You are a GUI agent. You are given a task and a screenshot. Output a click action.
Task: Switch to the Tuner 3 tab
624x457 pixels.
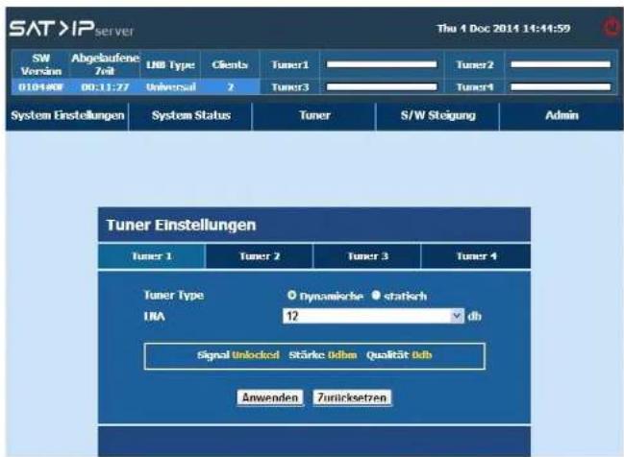[x=367, y=256]
